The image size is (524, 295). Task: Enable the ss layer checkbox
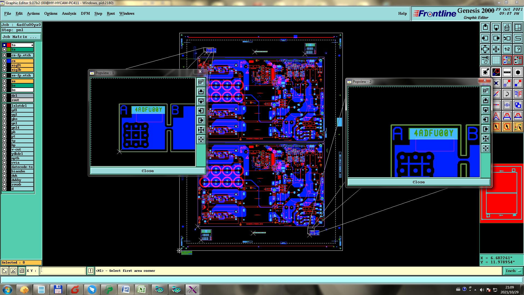(4, 81)
